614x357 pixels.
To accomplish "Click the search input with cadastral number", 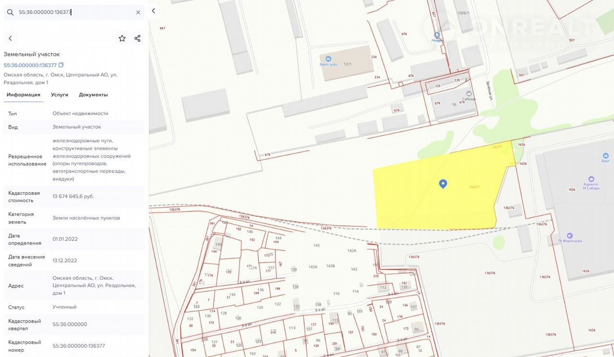I will point(72,12).
